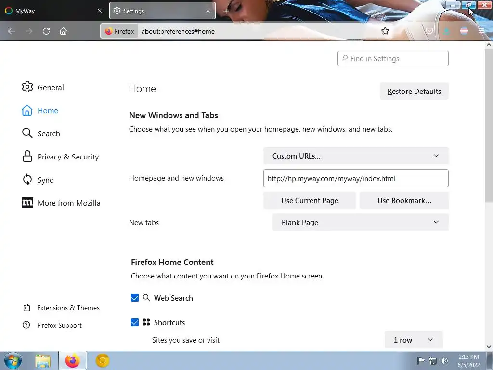Click the Use Current Page button
Viewport: 493px width, 370px height.
[310, 200]
